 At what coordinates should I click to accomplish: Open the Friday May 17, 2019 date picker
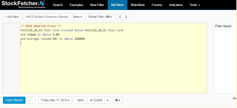click(55, 100)
